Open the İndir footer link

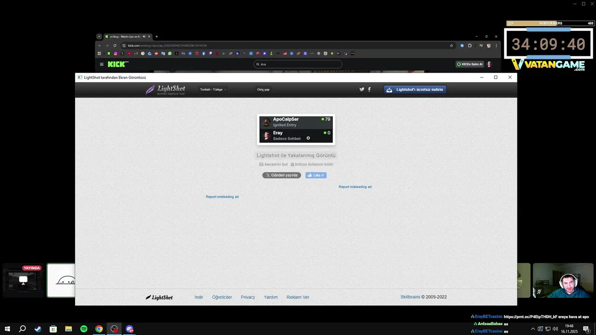click(199, 297)
